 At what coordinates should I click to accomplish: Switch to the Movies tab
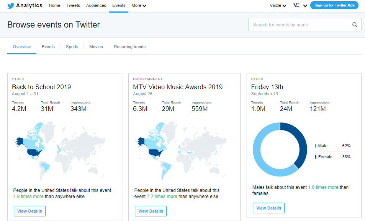pyautogui.click(x=96, y=47)
